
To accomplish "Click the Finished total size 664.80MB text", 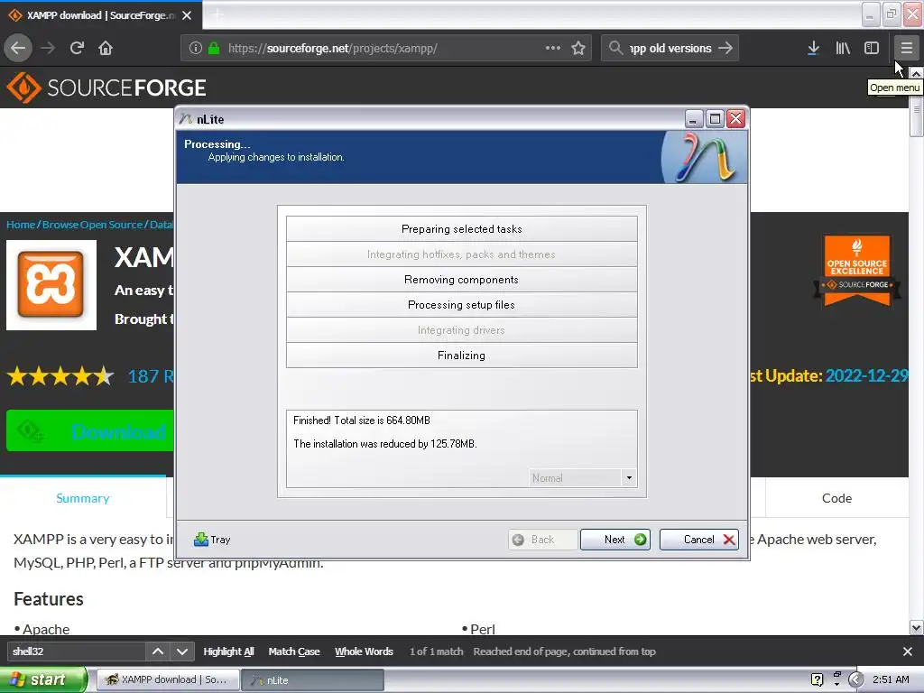I will [x=362, y=420].
